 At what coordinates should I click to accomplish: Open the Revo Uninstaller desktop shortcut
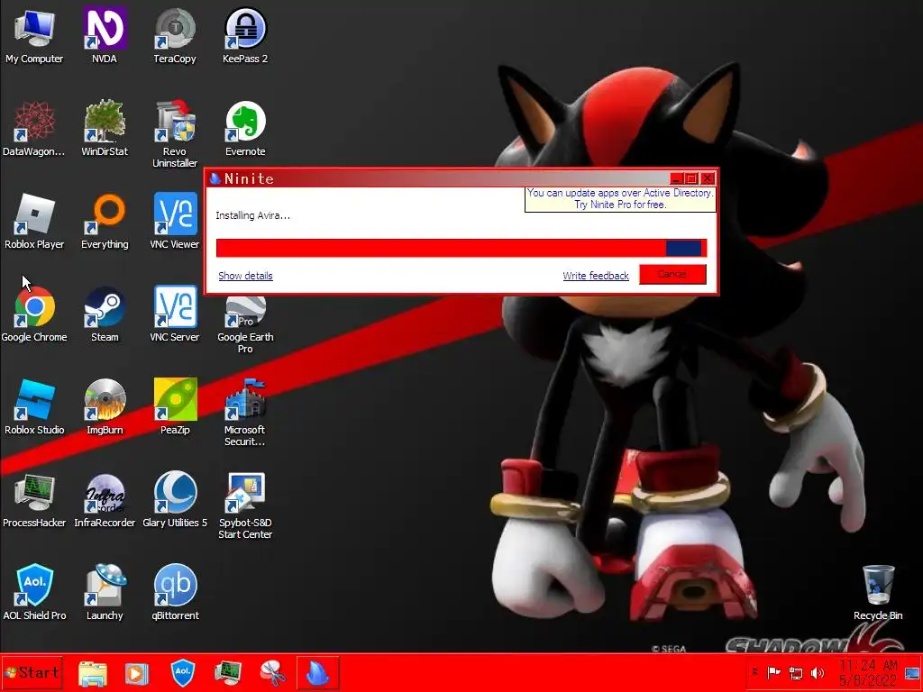click(175, 134)
